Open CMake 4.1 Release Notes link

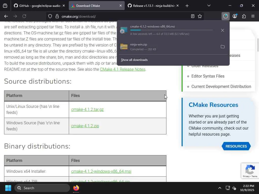click(123, 69)
